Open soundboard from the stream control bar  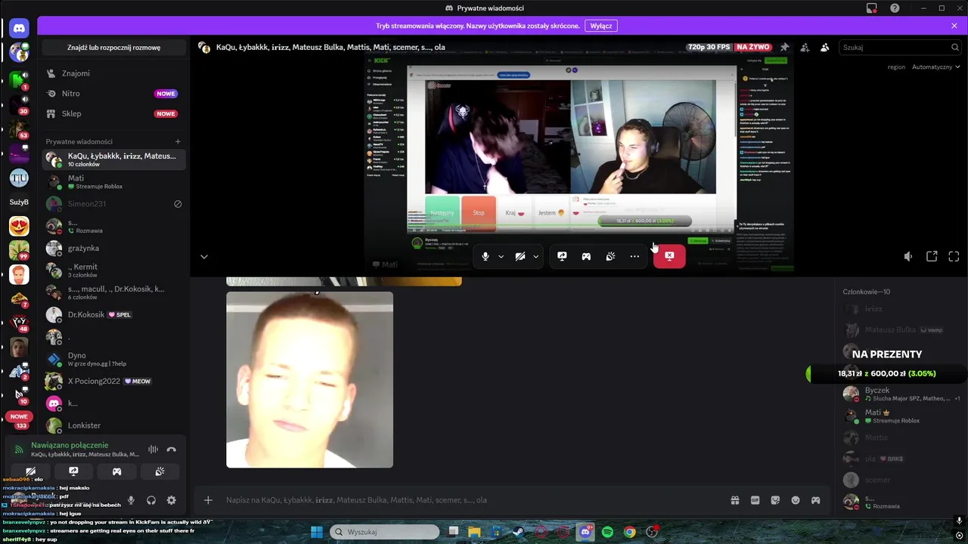pyautogui.click(x=610, y=256)
